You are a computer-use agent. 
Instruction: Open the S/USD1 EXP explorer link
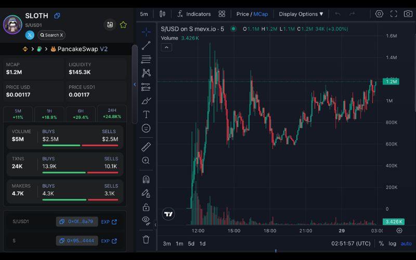(109, 222)
